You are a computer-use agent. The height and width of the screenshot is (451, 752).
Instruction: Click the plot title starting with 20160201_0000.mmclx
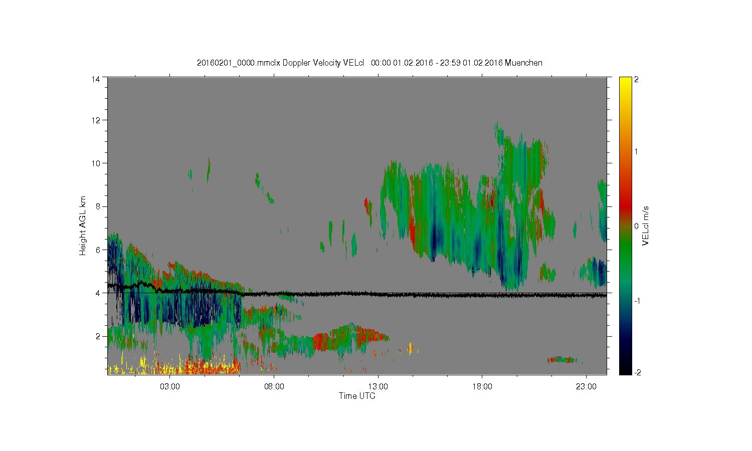pyautogui.click(x=369, y=63)
